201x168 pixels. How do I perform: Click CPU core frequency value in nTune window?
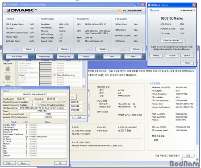pyautogui.click(x=181, y=100)
